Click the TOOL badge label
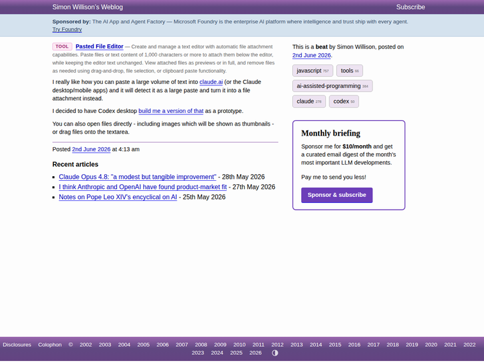Image resolution: width=484 pixels, height=363 pixels. [62, 46]
